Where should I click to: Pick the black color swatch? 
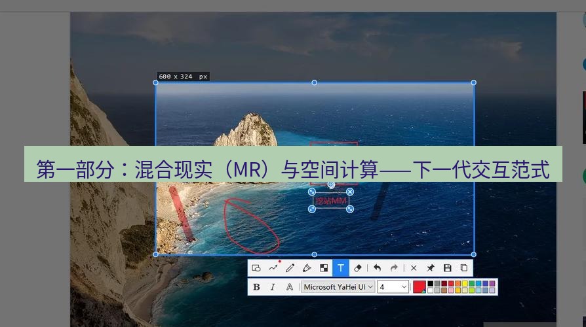(x=431, y=283)
